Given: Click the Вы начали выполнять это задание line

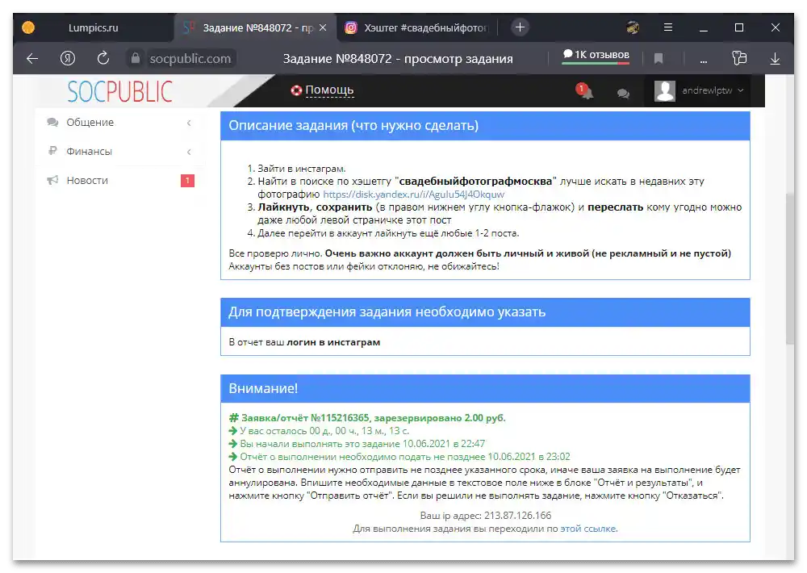Looking at the screenshot, I should (357, 444).
